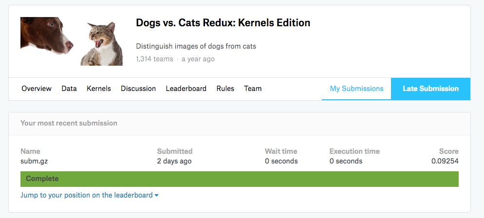
Task: Open the Overview tab
Action: click(37, 89)
